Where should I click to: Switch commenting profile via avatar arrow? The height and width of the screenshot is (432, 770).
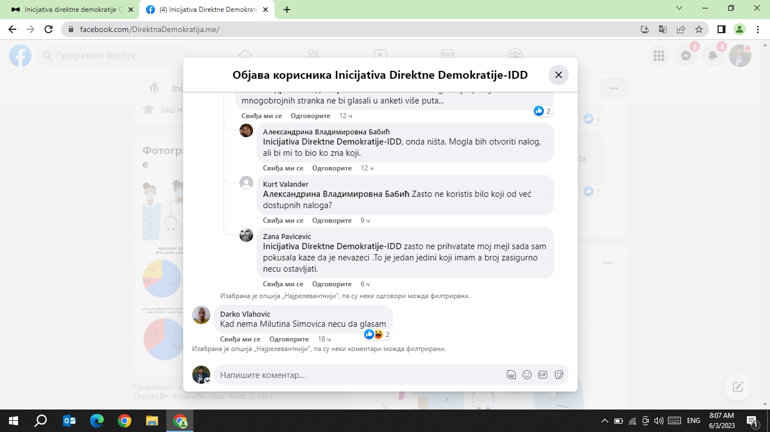pos(207,381)
